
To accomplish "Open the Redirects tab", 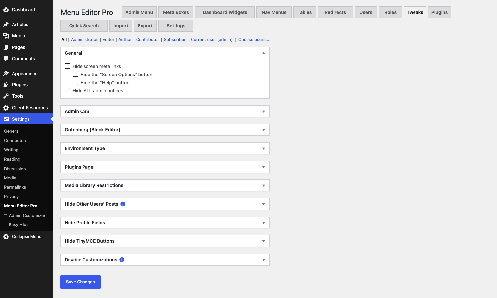I will [x=335, y=12].
